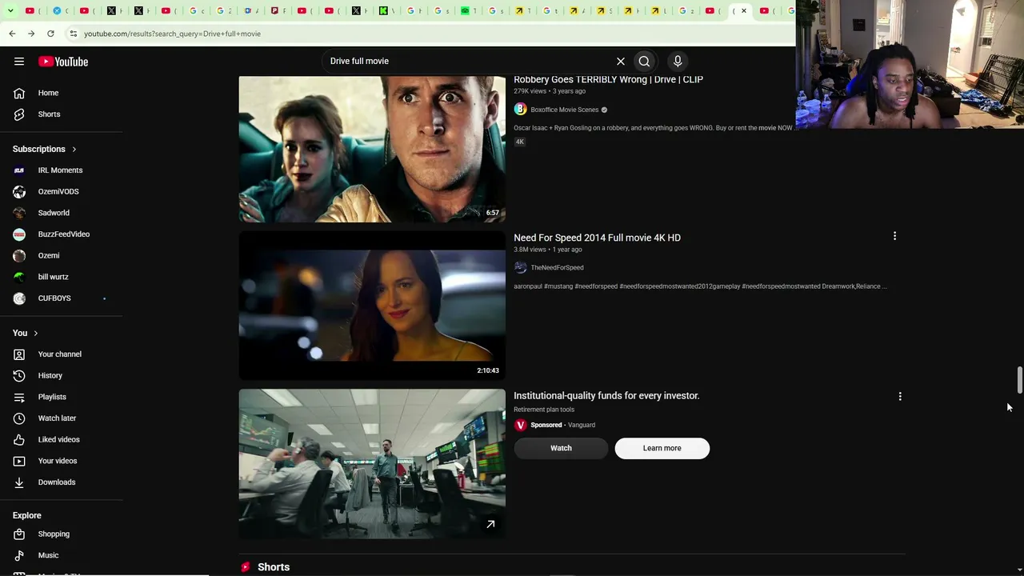The width and height of the screenshot is (1024, 576).
Task: Visit the TheNeedForSpeed channel name link
Action: point(557,268)
